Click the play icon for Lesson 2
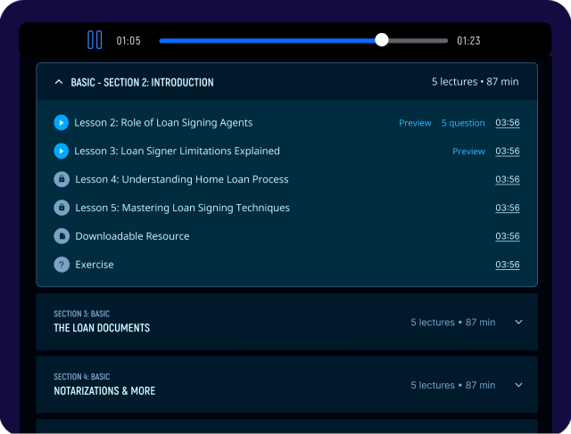Screen dimensions: 571x434 pos(62,123)
